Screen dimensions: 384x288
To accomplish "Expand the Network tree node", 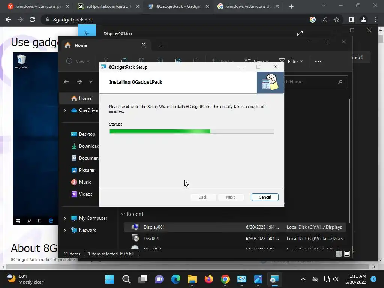I will tap(64, 230).
